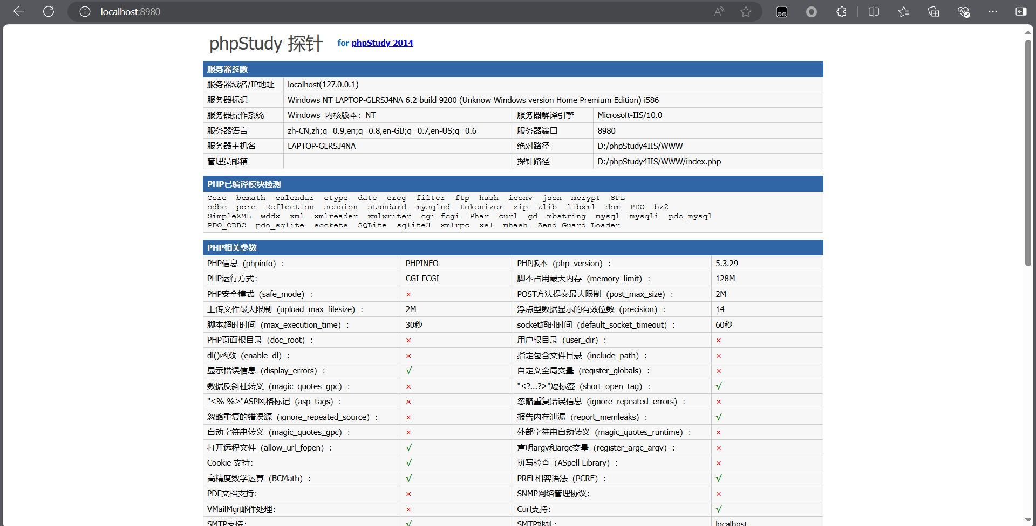Image resolution: width=1036 pixels, height=526 pixels.
Task: Open the Extensions puzzle icon
Action: (841, 11)
